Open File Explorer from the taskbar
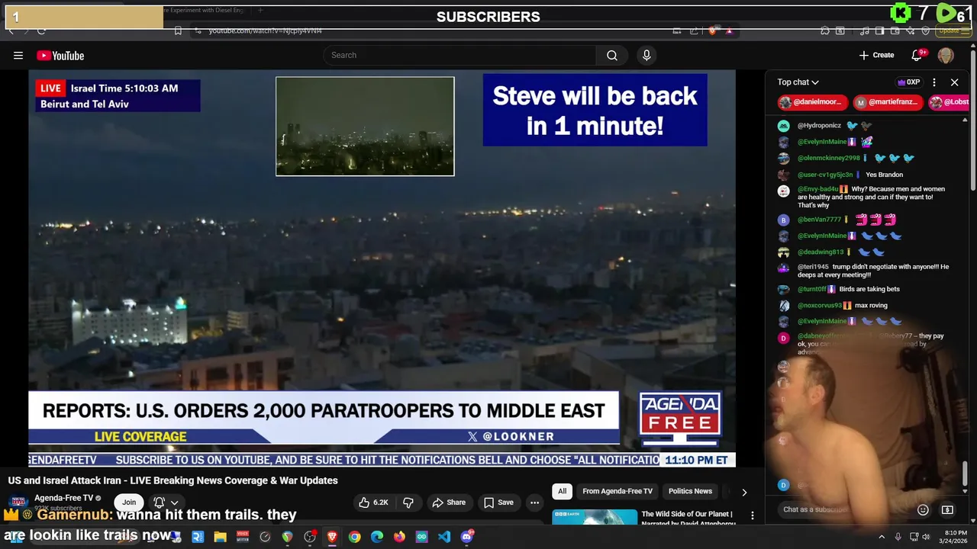Viewport: 977px width, 549px height. 220,537
